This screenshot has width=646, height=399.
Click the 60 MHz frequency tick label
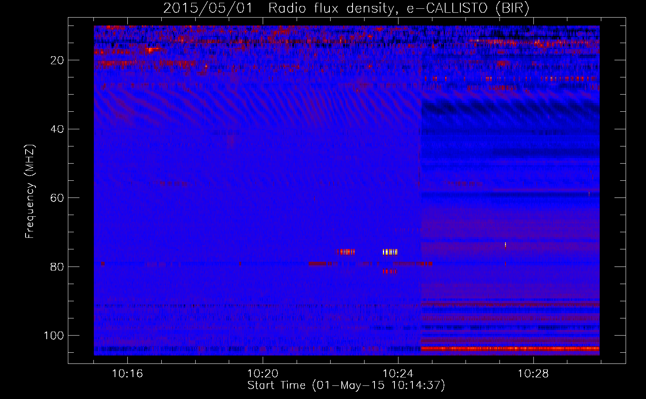click(57, 198)
